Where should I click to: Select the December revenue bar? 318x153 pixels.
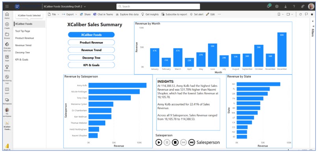tap(282, 50)
